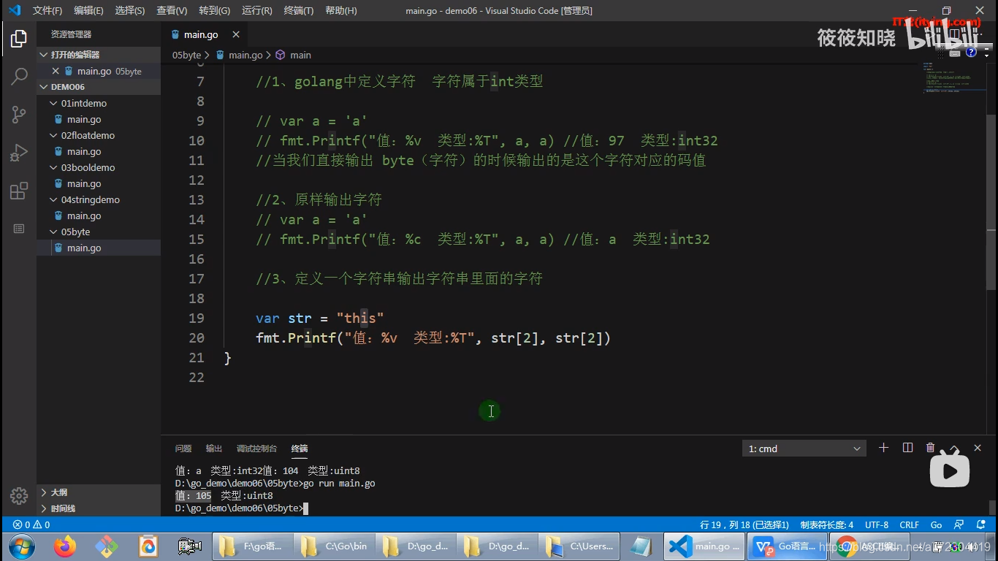The height and width of the screenshot is (561, 998).
Task: Switch to the 问题 panel tab
Action: [183, 449]
